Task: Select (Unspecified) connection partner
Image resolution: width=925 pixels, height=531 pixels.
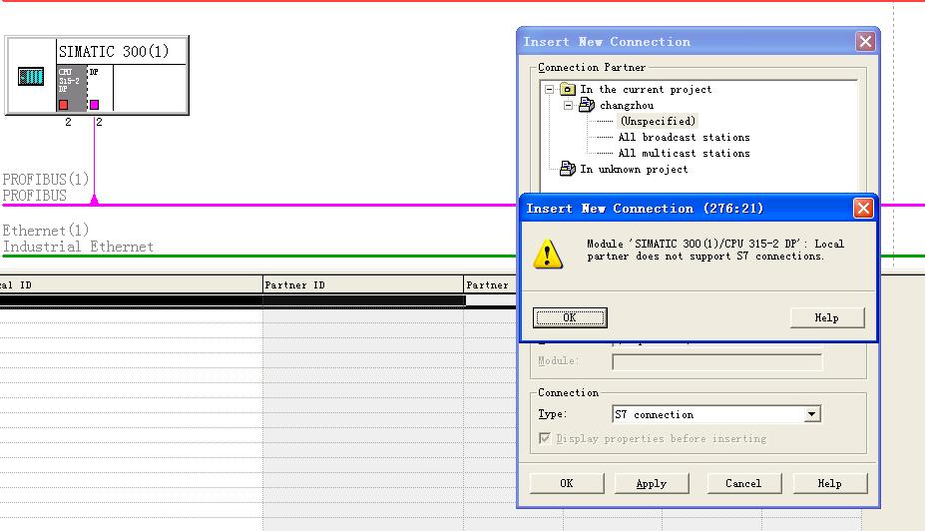Action: pos(658,121)
